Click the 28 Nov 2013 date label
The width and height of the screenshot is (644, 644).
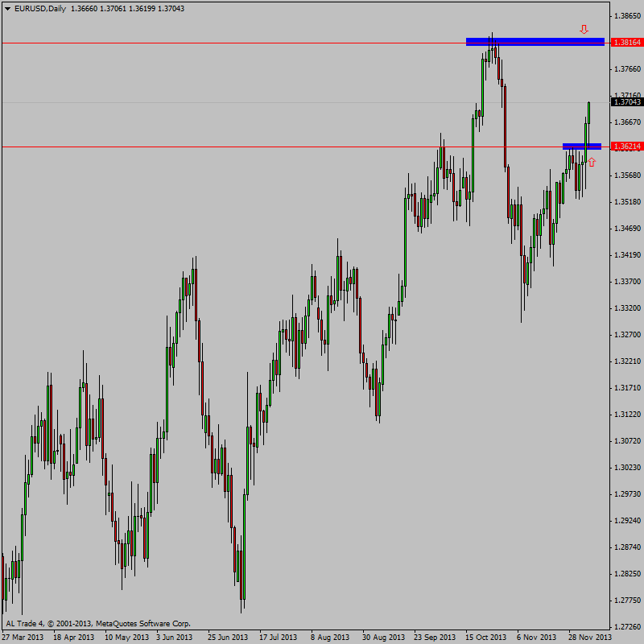pyautogui.click(x=588, y=637)
